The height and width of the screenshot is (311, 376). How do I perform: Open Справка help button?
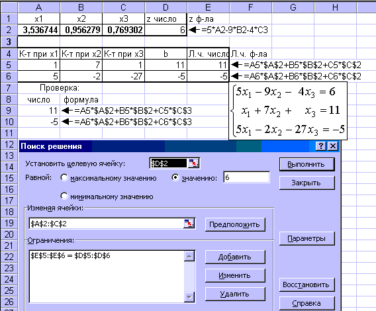306,303
